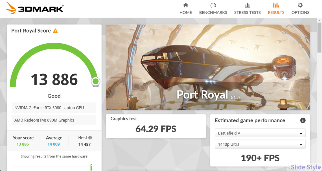Screen dimensions: 322x171
Task: Select the AMD Radeon 890M Graphics entry
Action: pos(54,120)
